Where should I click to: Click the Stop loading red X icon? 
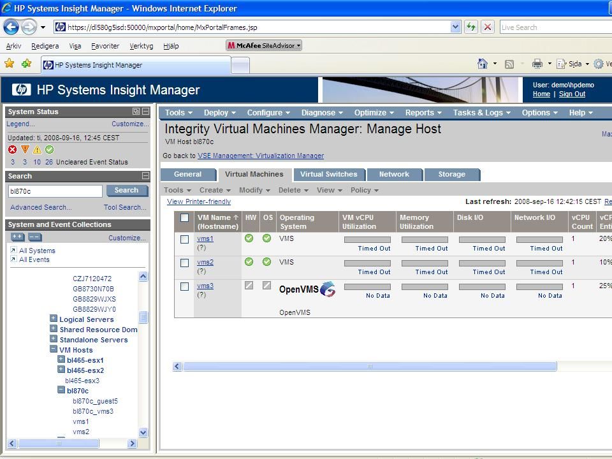pos(488,27)
